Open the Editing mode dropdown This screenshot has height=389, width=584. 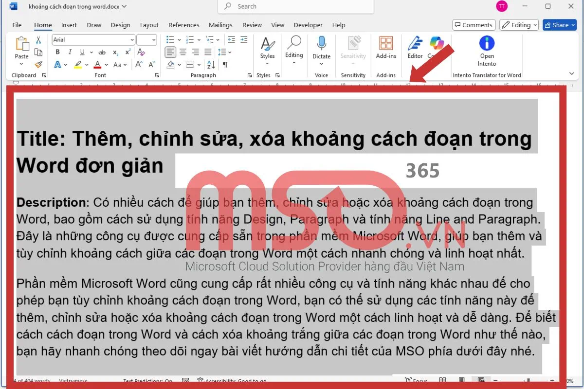tap(519, 25)
